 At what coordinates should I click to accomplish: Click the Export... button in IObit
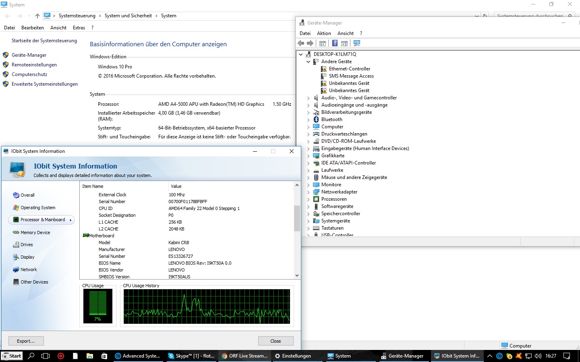(x=26, y=341)
